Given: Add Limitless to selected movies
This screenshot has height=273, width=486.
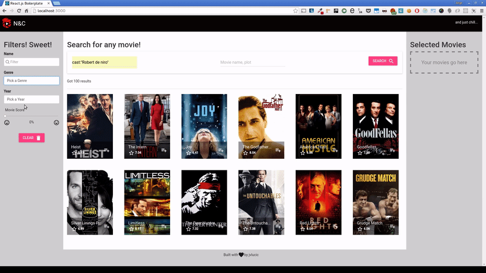Looking at the screenshot, I should (164, 226).
